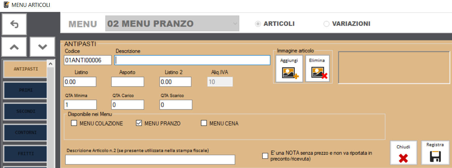452x168 pixels.
Task: Click the back arrow icon
Action: pyautogui.click(x=14, y=24)
